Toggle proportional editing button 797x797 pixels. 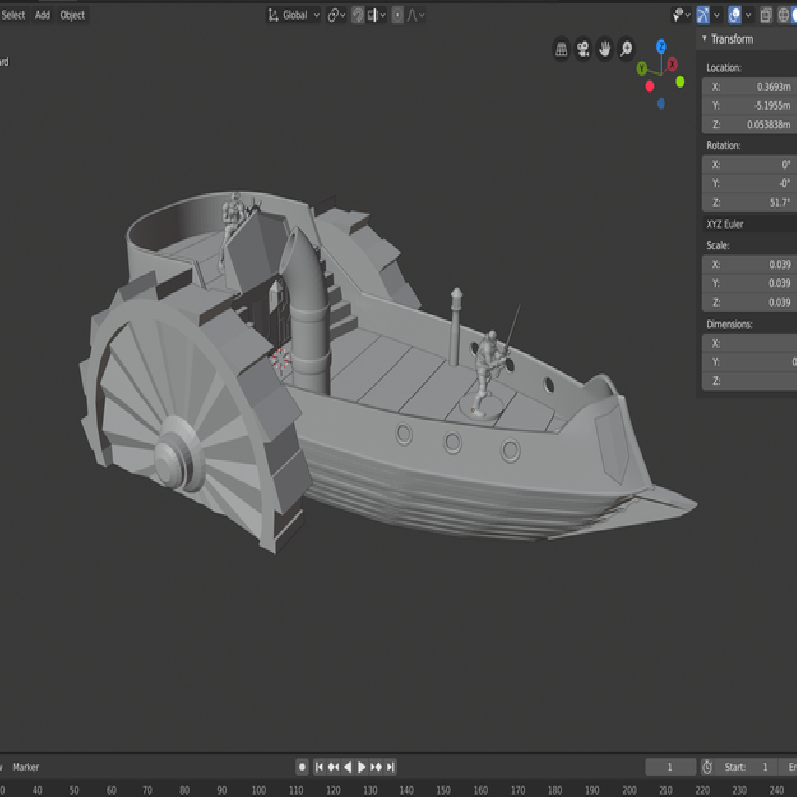[398, 15]
